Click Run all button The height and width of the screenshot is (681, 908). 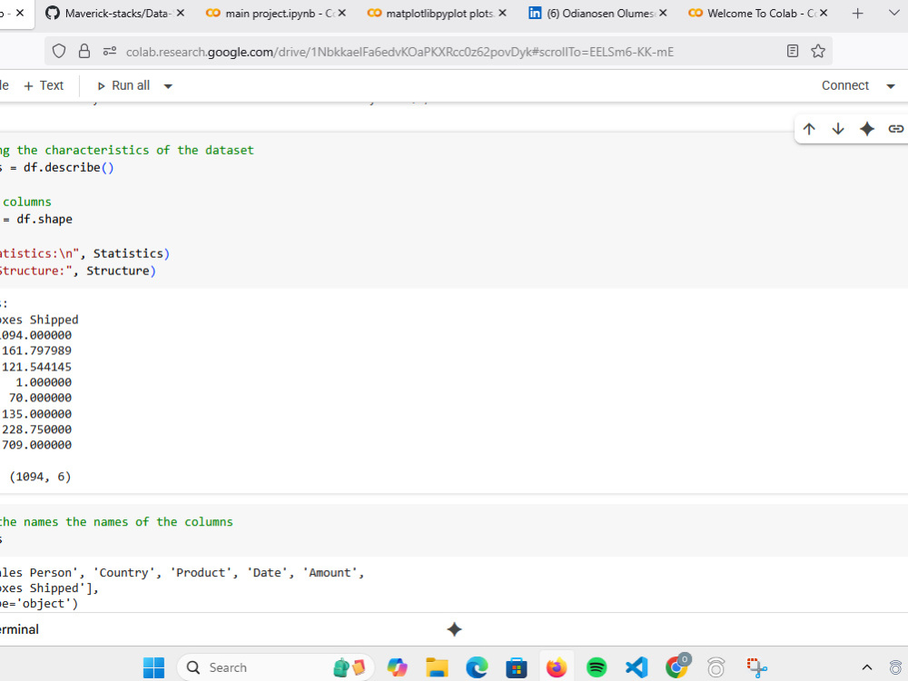[123, 85]
